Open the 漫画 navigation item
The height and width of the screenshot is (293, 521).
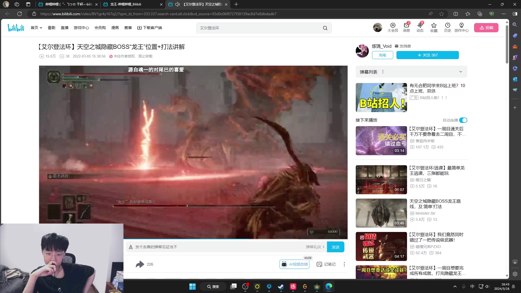click(115, 28)
